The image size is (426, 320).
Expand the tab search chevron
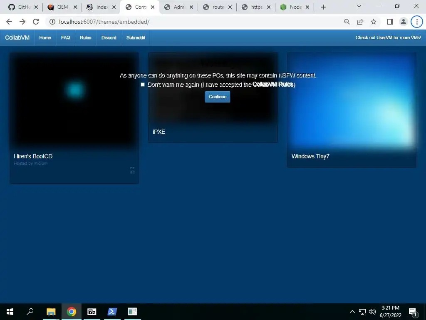pos(359,6)
